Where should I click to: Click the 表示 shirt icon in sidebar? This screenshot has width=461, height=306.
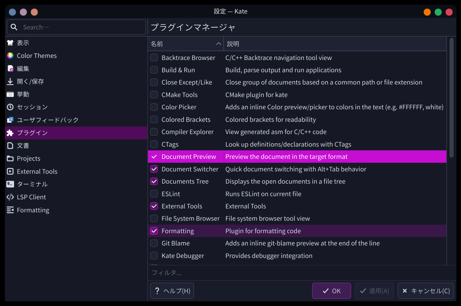click(10, 43)
